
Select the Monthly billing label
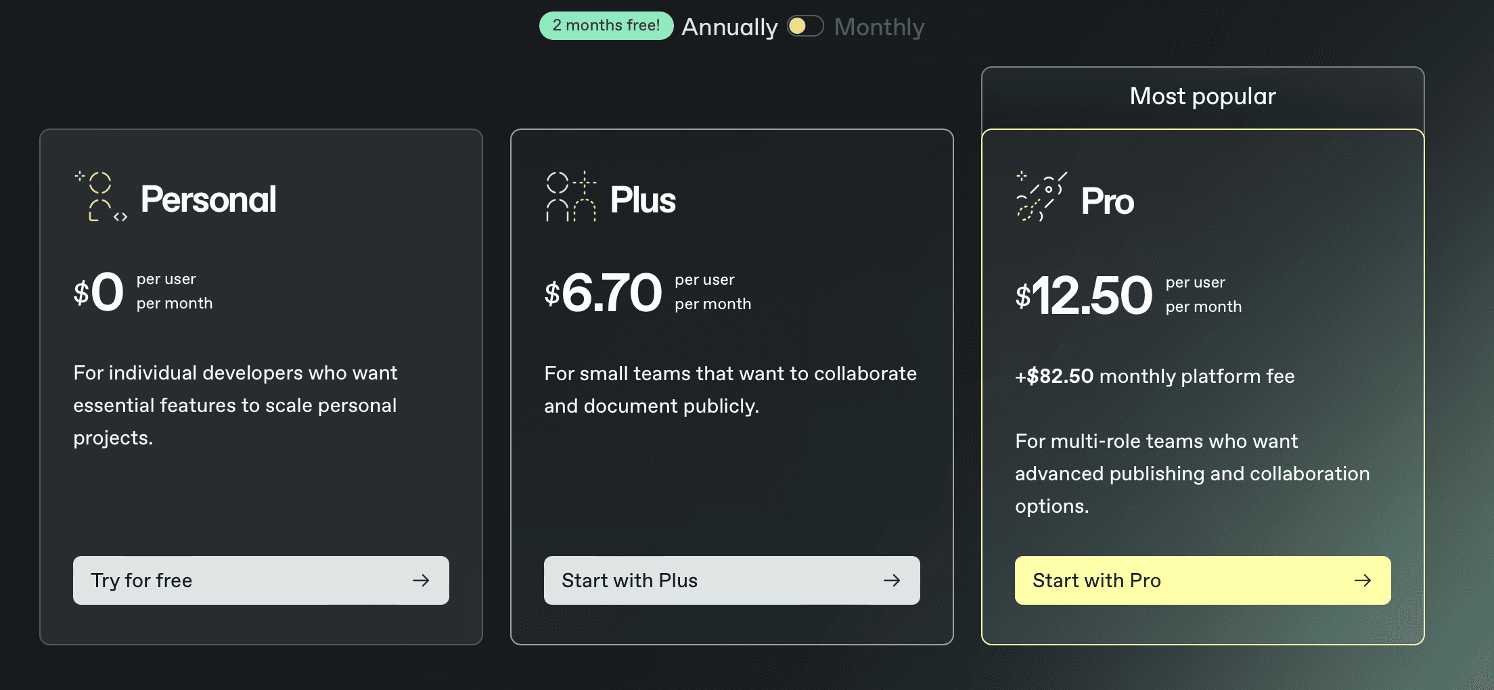[879, 27]
